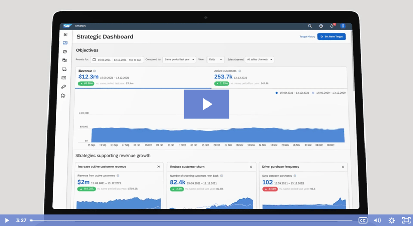The height and width of the screenshot is (226, 413).
Task: Expand the 'Same period last year' dropdown
Action: pyautogui.click(x=179, y=60)
